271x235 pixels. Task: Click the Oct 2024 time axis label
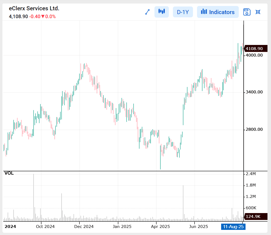[45, 227]
